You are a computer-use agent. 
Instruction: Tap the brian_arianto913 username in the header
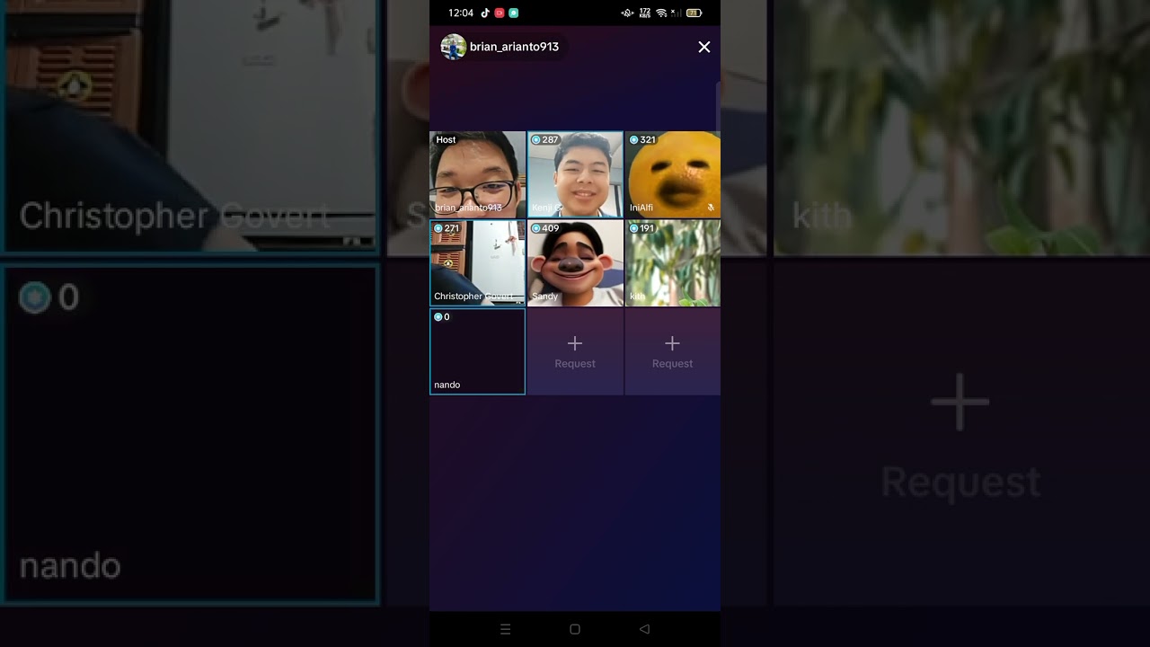pyautogui.click(x=514, y=47)
